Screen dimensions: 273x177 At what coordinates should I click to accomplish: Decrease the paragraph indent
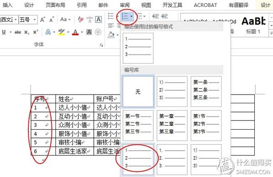[156, 16]
